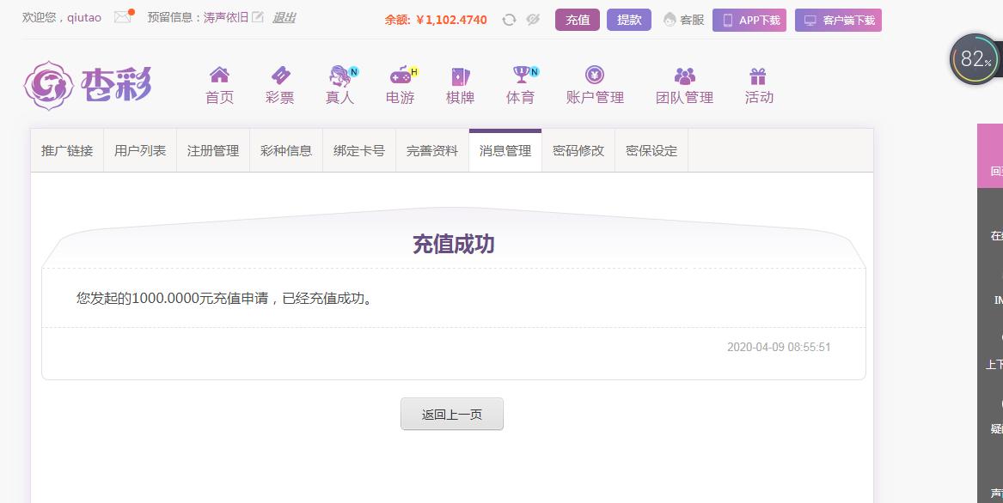Viewport: 1003px width, 503px height.
Task: Click 返回上一页 to go back
Action: pos(452,415)
